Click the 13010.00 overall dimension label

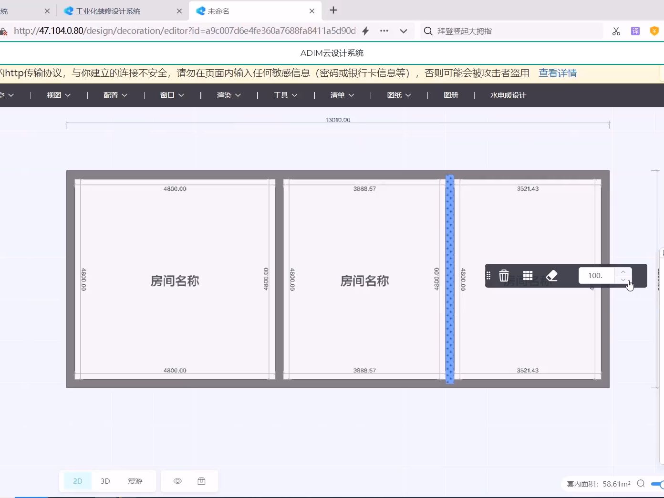pyautogui.click(x=338, y=120)
